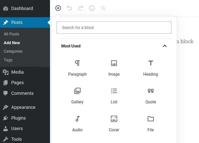Insert a Cover block
The width and height of the screenshot is (199, 143).
[x=114, y=124]
